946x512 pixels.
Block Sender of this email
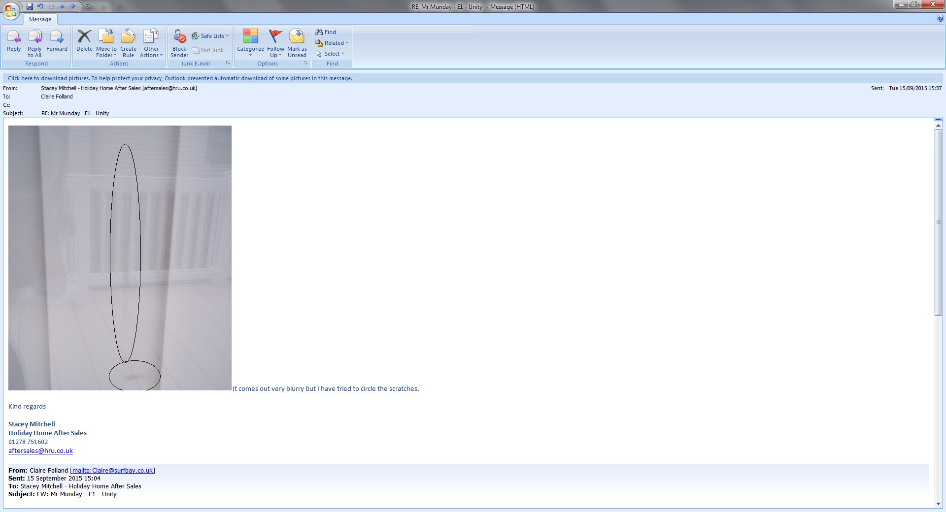coord(179,41)
